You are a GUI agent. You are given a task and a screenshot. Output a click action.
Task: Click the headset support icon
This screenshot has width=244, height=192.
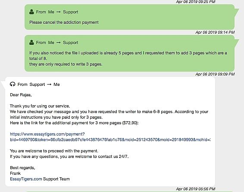coord(13,84)
